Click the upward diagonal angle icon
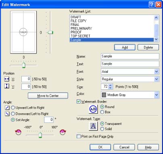The width and height of the screenshot is (163, 154). click(x=7, y=108)
